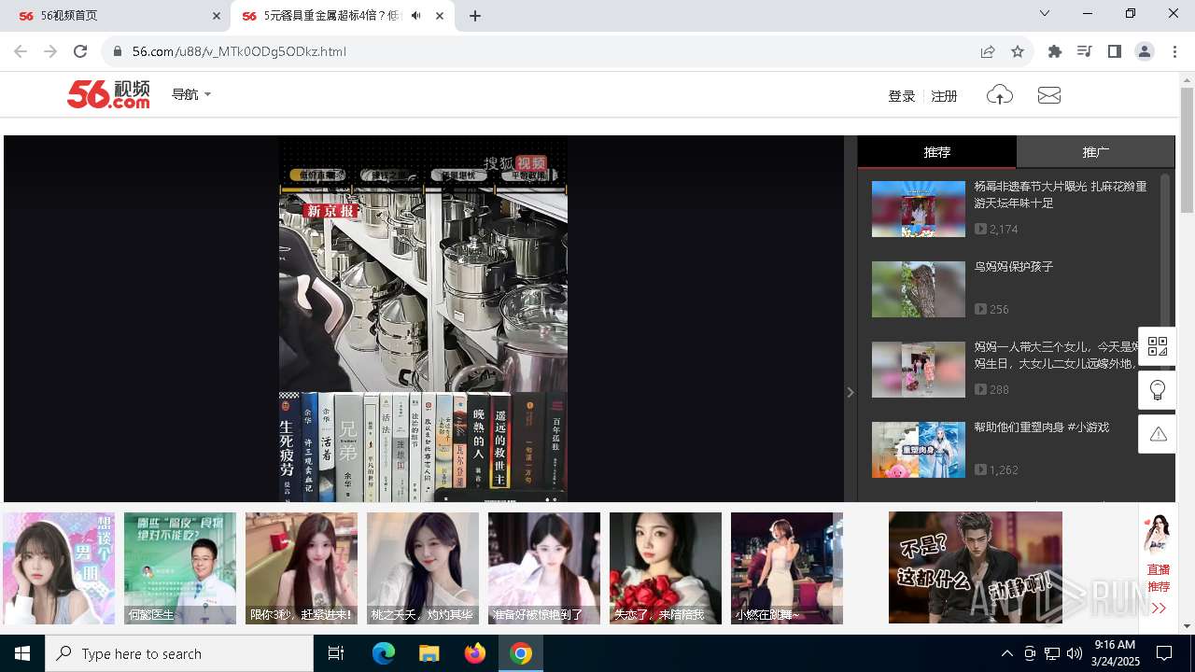Open the Chrome profile avatar
The height and width of the screenshot is (672, 1195).
click(1145, 51)
